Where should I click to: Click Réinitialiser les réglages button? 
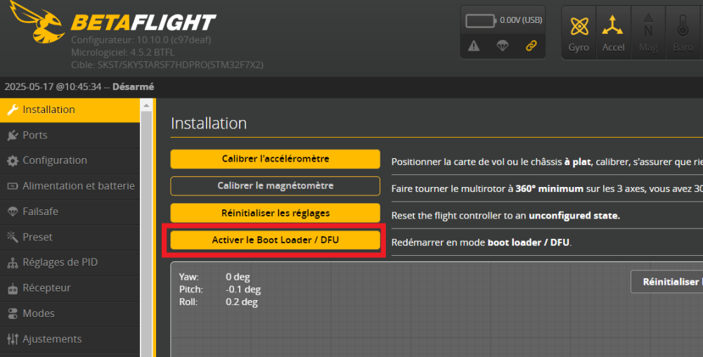tap(275, 212)
